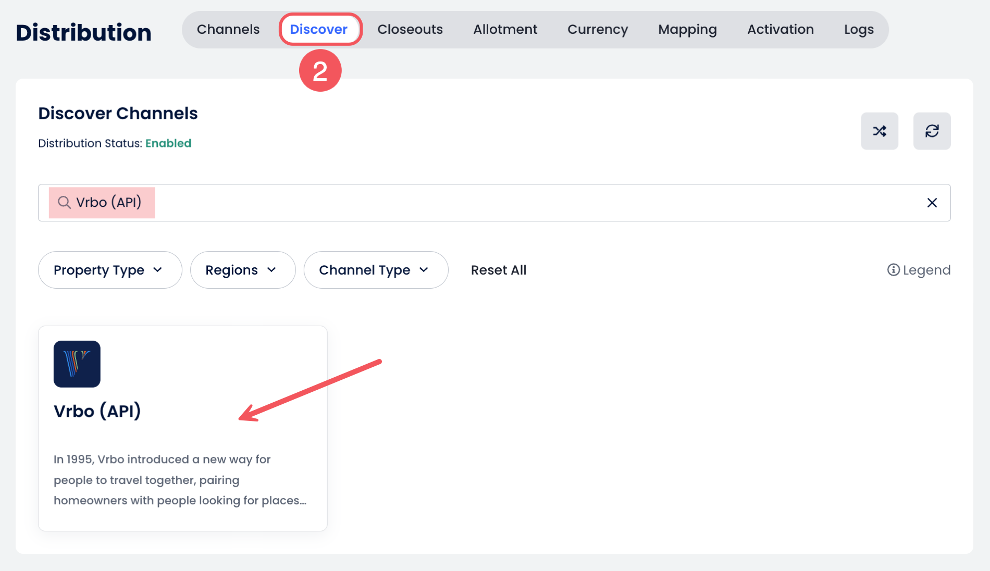Screen dimensions: 990x571
Task: Click the shuffle channels icon
Action: [x=879, y=131]
